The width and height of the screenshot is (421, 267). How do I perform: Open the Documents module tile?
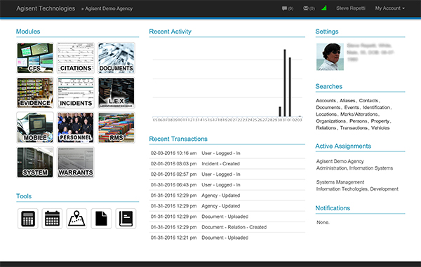coord(116,58)
